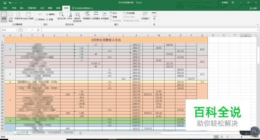
Task: Click the select-all corner triangle
Action: click(3, 35)
